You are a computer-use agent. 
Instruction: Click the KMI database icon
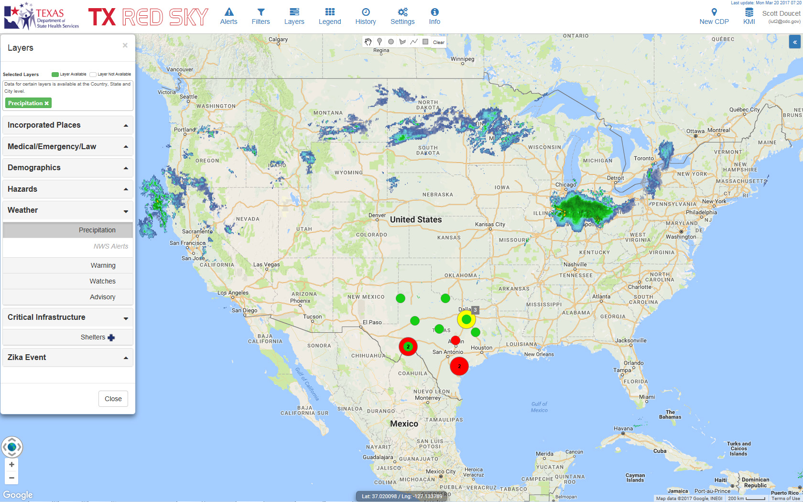coord(749,12)
